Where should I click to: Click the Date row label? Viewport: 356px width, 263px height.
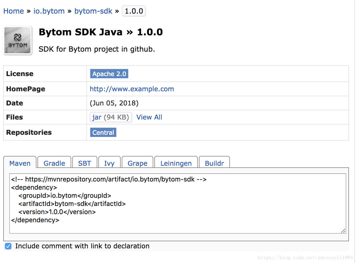pos(15,103)
